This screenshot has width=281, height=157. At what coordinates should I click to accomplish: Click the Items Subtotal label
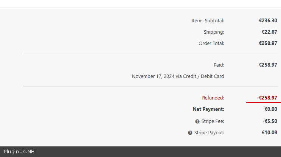click(x=208, y=21)
